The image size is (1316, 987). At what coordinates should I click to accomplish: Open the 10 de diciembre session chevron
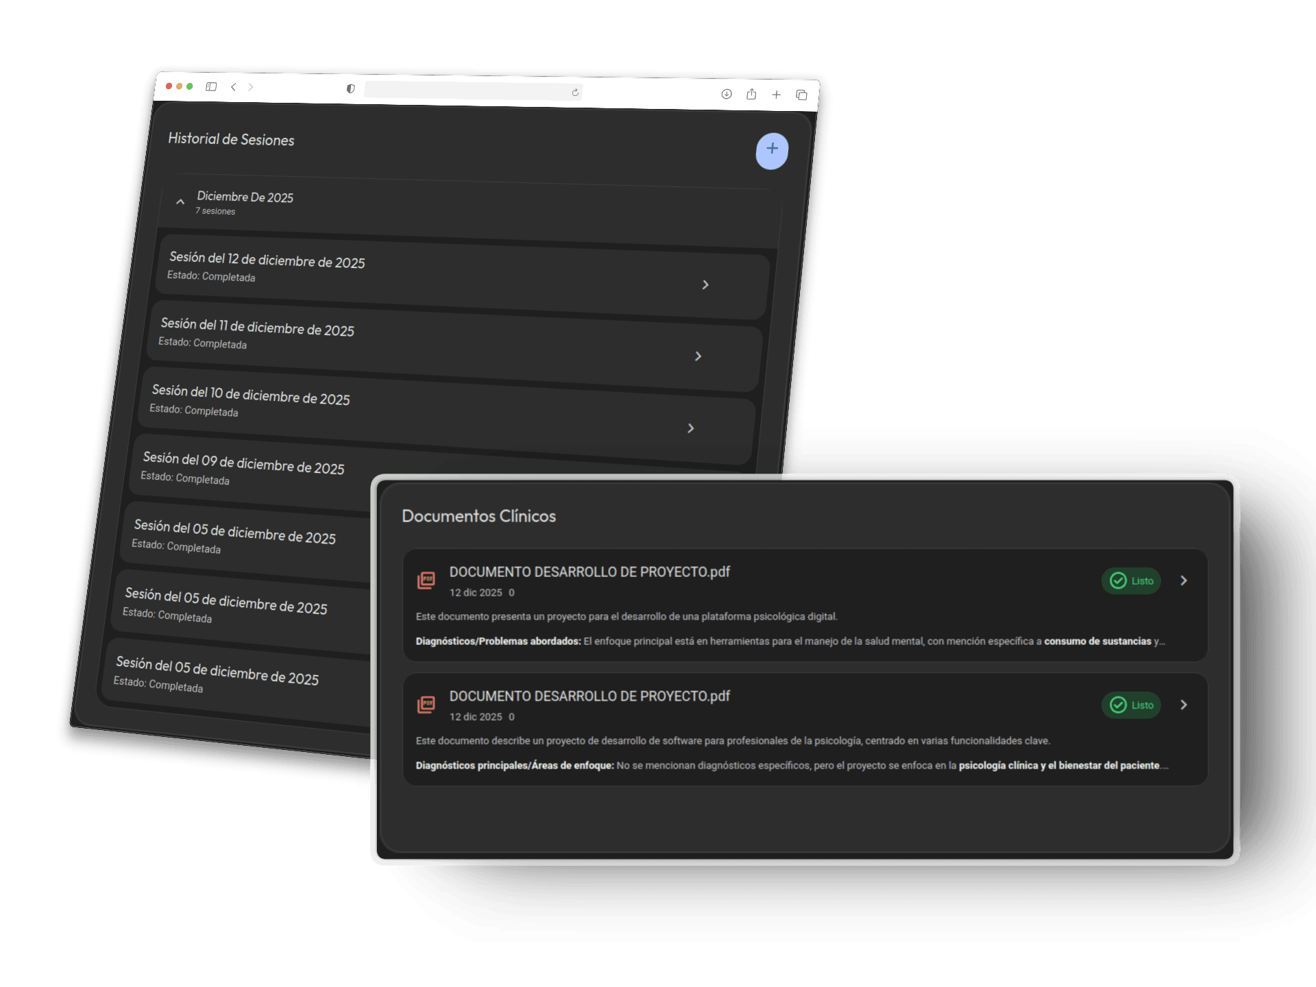point(690,428)
